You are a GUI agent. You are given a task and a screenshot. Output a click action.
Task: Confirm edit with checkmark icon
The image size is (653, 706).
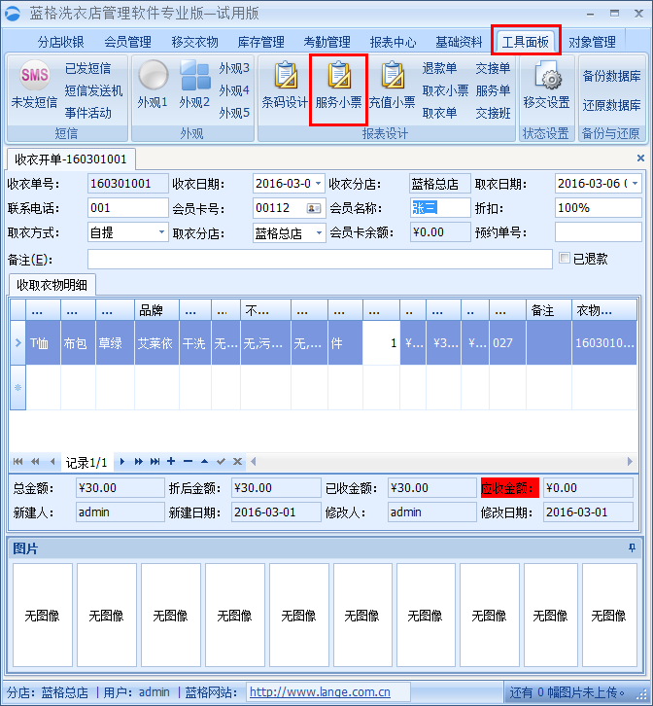pos(221,461)
